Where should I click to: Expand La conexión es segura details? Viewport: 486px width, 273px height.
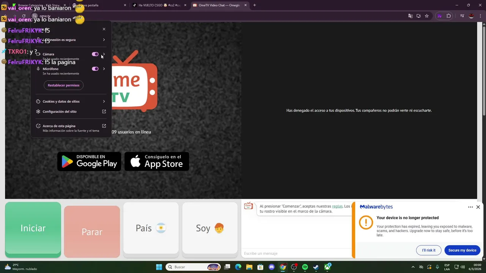[104, 40]
